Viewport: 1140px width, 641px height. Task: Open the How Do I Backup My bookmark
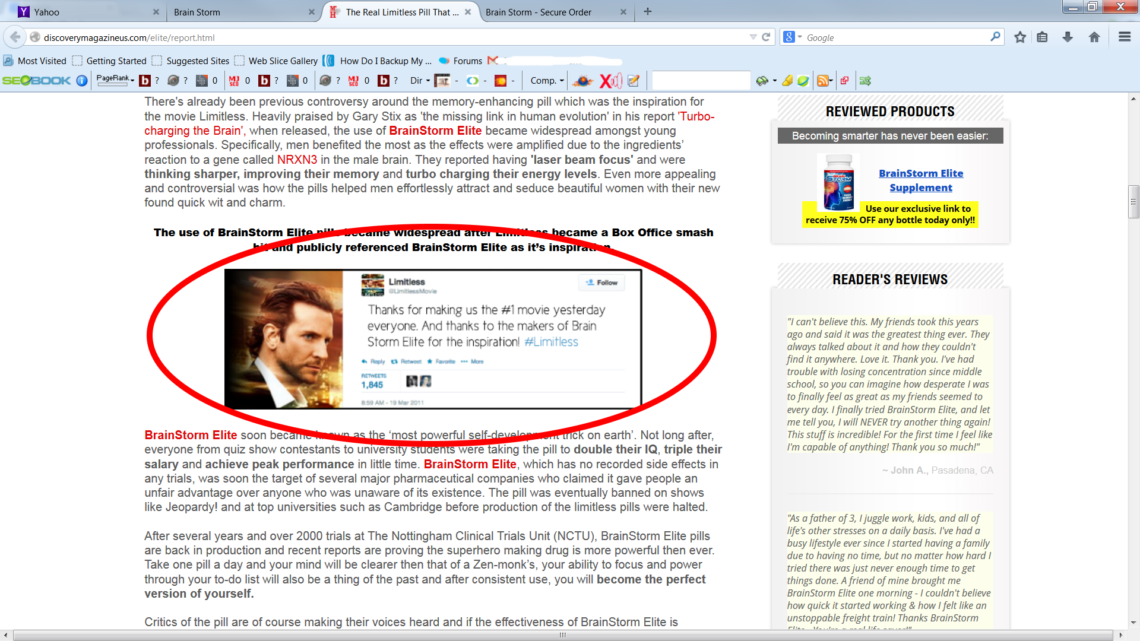pos(378,61)
